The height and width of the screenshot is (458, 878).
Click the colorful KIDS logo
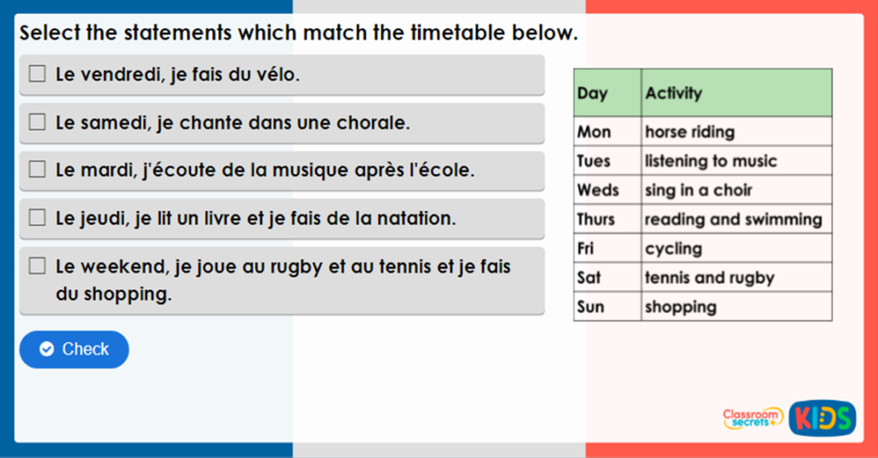(x=822, y=418)
